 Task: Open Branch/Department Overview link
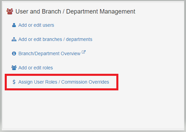coord(49,53)
